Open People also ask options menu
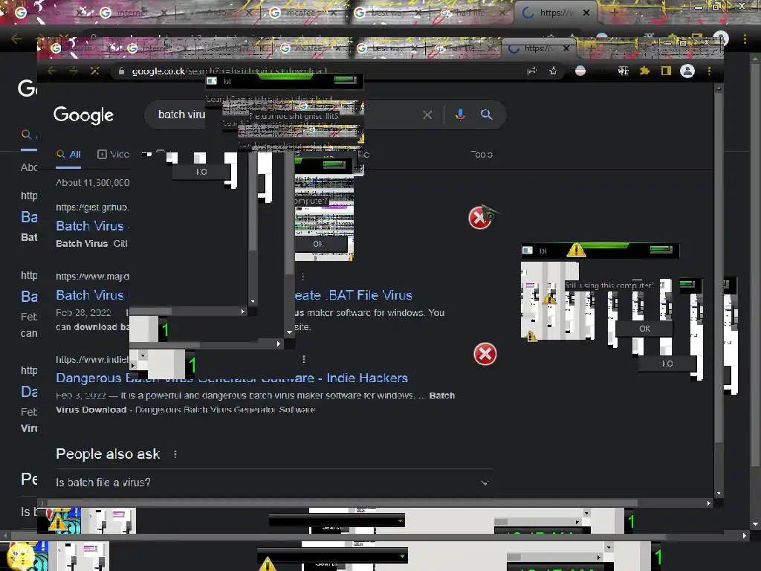Viewport: 761px width, 571px height. point(175,454)
